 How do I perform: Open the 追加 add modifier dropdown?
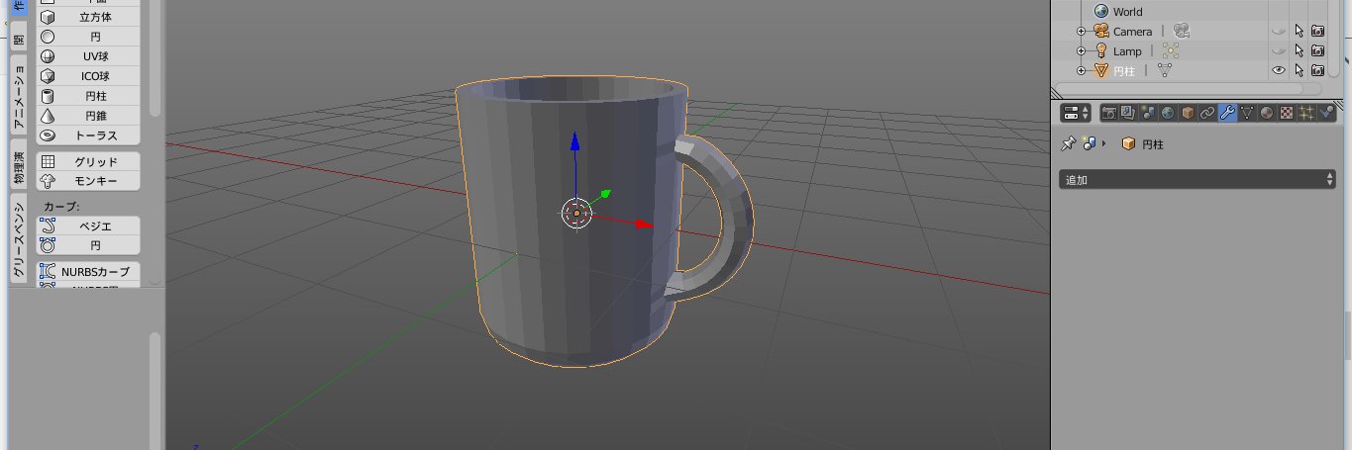[x=1197, y=180]
